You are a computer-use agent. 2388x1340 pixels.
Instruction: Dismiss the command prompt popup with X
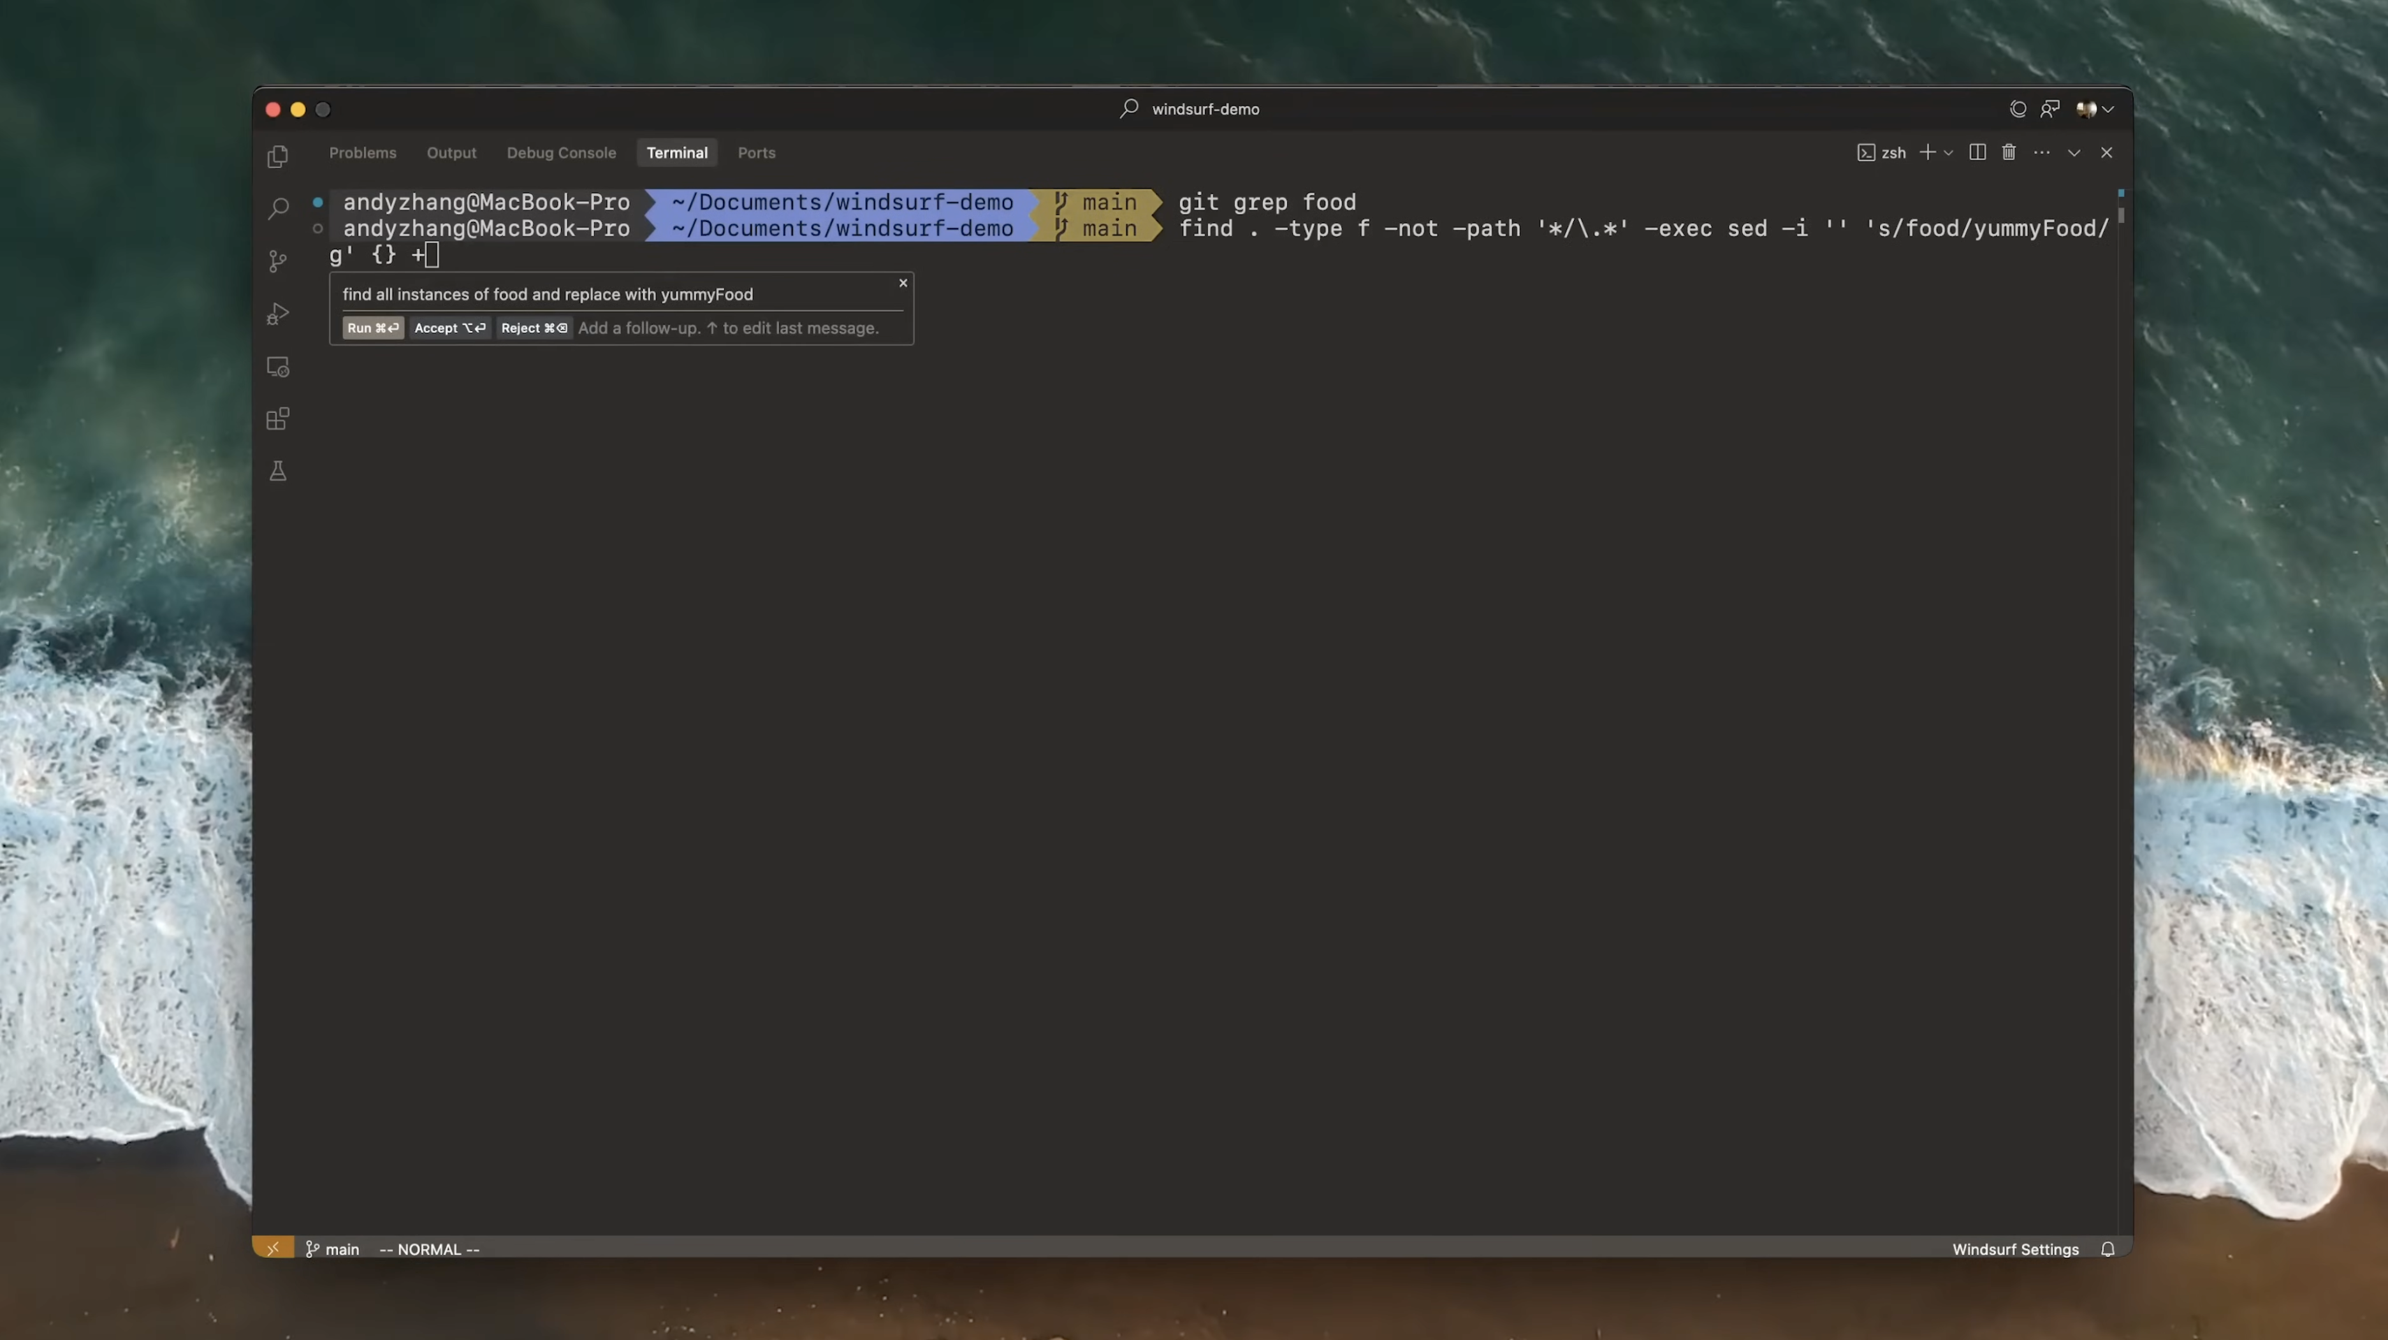pyautogui.click(x=903, y=283)
